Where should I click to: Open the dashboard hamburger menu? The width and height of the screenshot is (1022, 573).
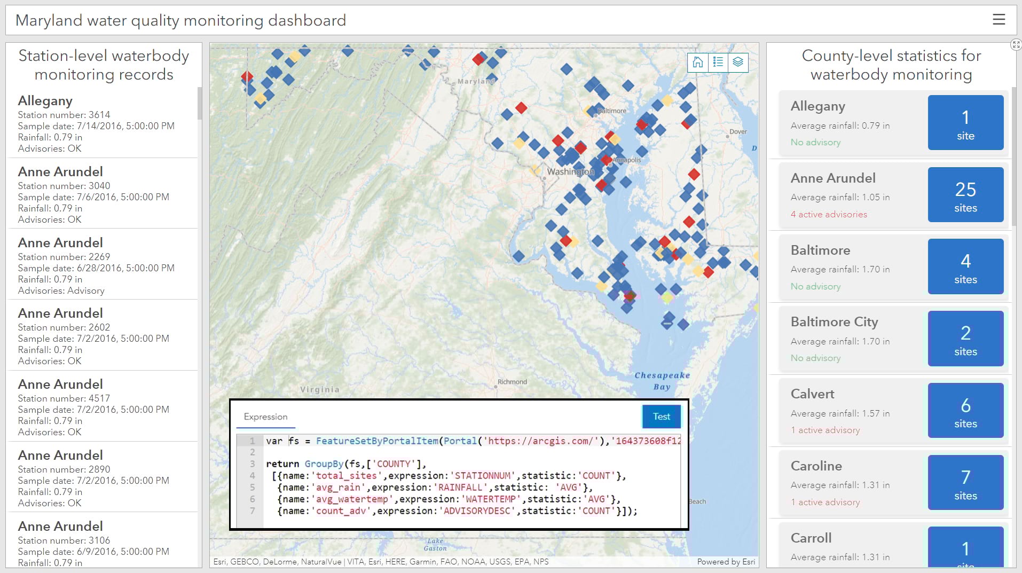tap(999, 20)
